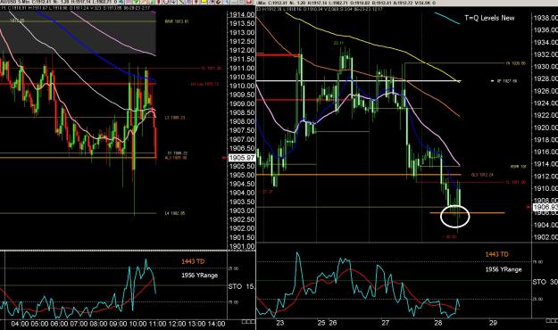Click the 14:00 time label on left chart
This screenshot has width=558, height=330.
216,324
